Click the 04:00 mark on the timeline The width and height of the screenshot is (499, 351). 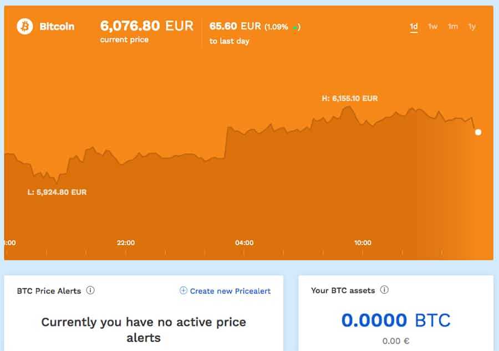tap(245, 242)
